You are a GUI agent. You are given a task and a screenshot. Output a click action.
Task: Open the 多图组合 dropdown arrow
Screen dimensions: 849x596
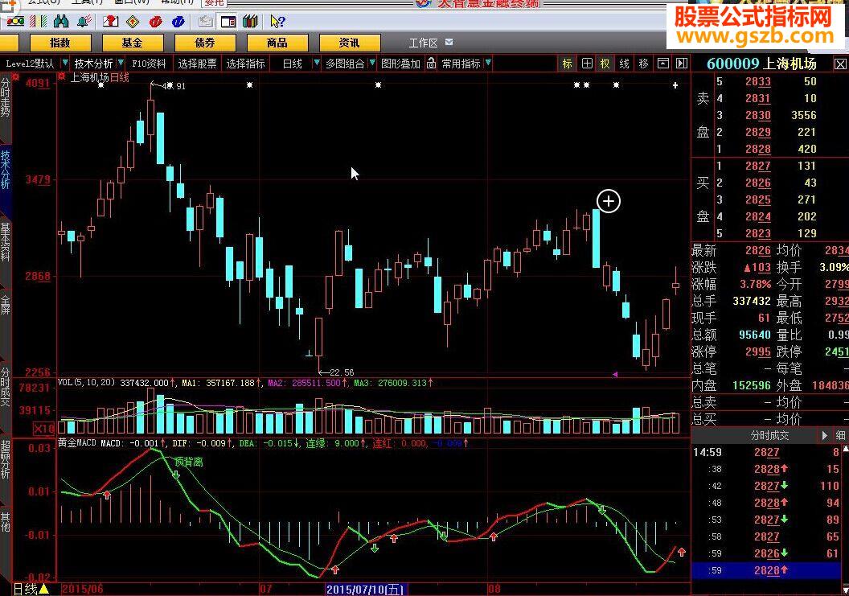[372, 64]
